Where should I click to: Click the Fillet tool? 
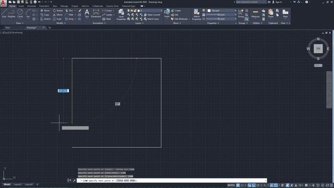pyautogui.click(x=69, y=15)
